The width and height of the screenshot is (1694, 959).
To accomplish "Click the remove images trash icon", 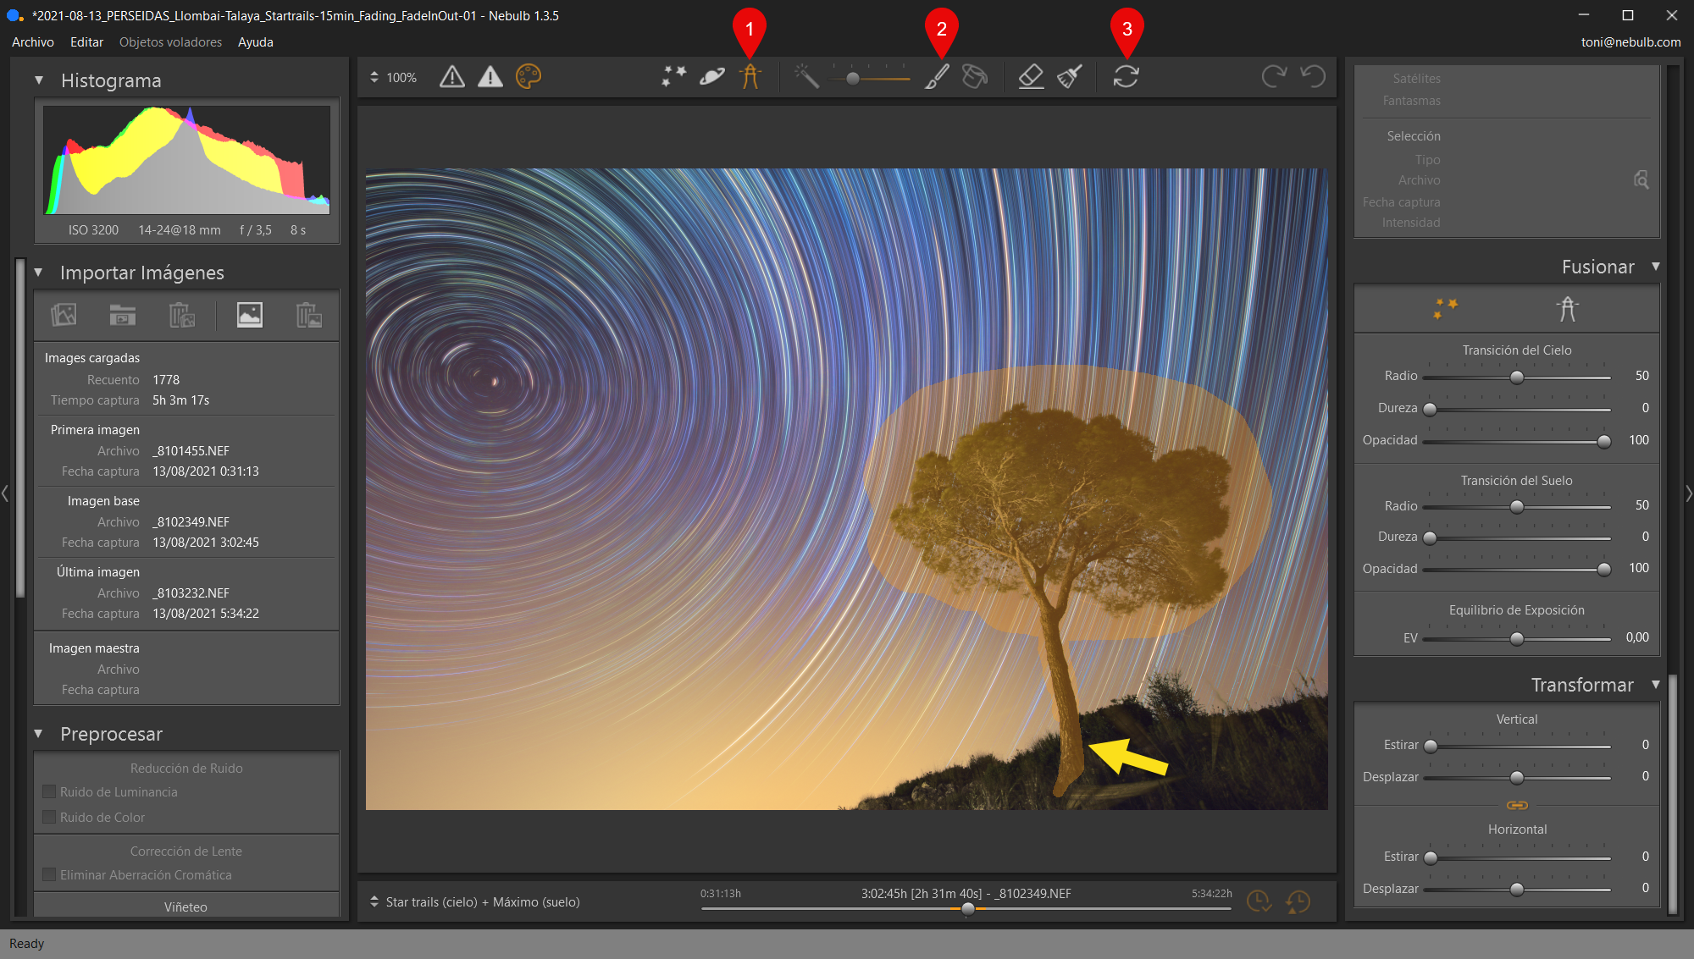I will pos(182,315).
